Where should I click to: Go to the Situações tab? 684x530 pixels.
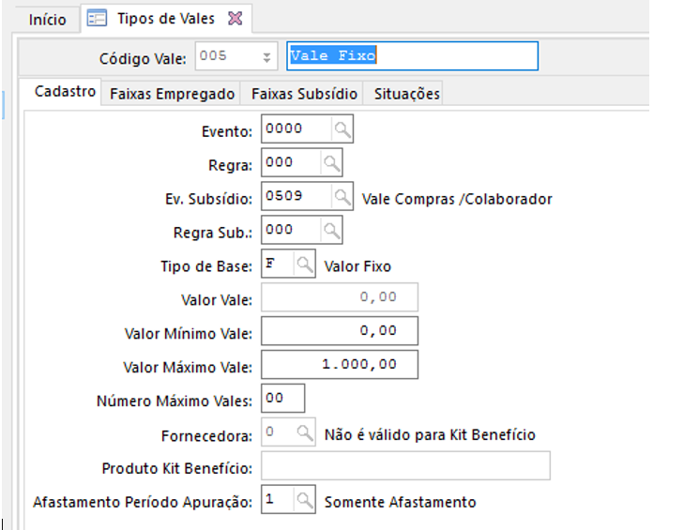(x=406, y=94)
